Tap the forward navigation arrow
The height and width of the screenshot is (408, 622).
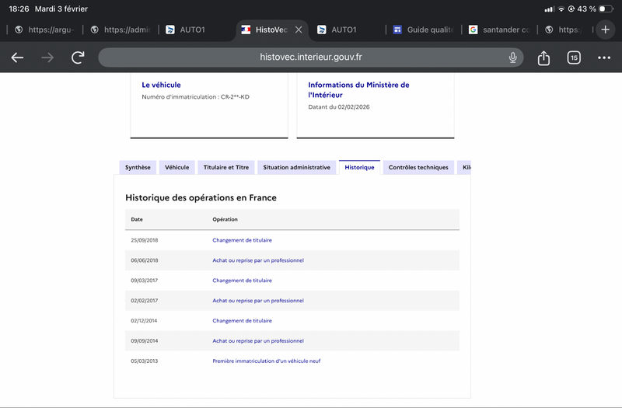47,58
